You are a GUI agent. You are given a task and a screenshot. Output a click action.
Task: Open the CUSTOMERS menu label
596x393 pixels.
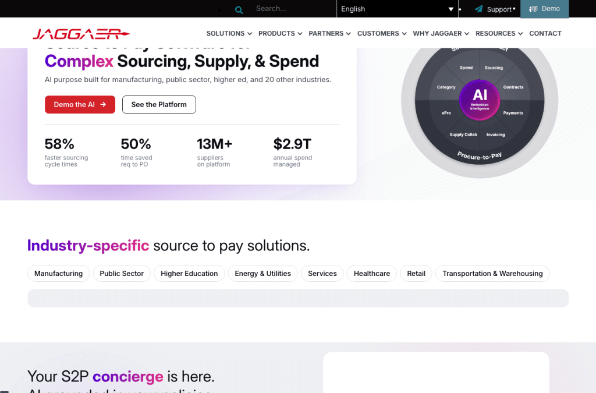point(378,33)
